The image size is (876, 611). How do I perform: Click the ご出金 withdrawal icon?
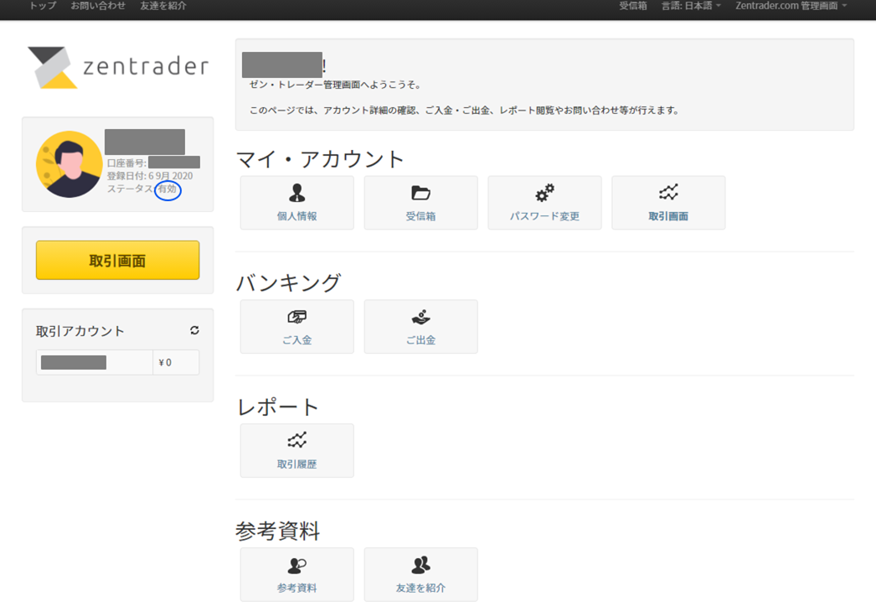click(x=420, y=317)
